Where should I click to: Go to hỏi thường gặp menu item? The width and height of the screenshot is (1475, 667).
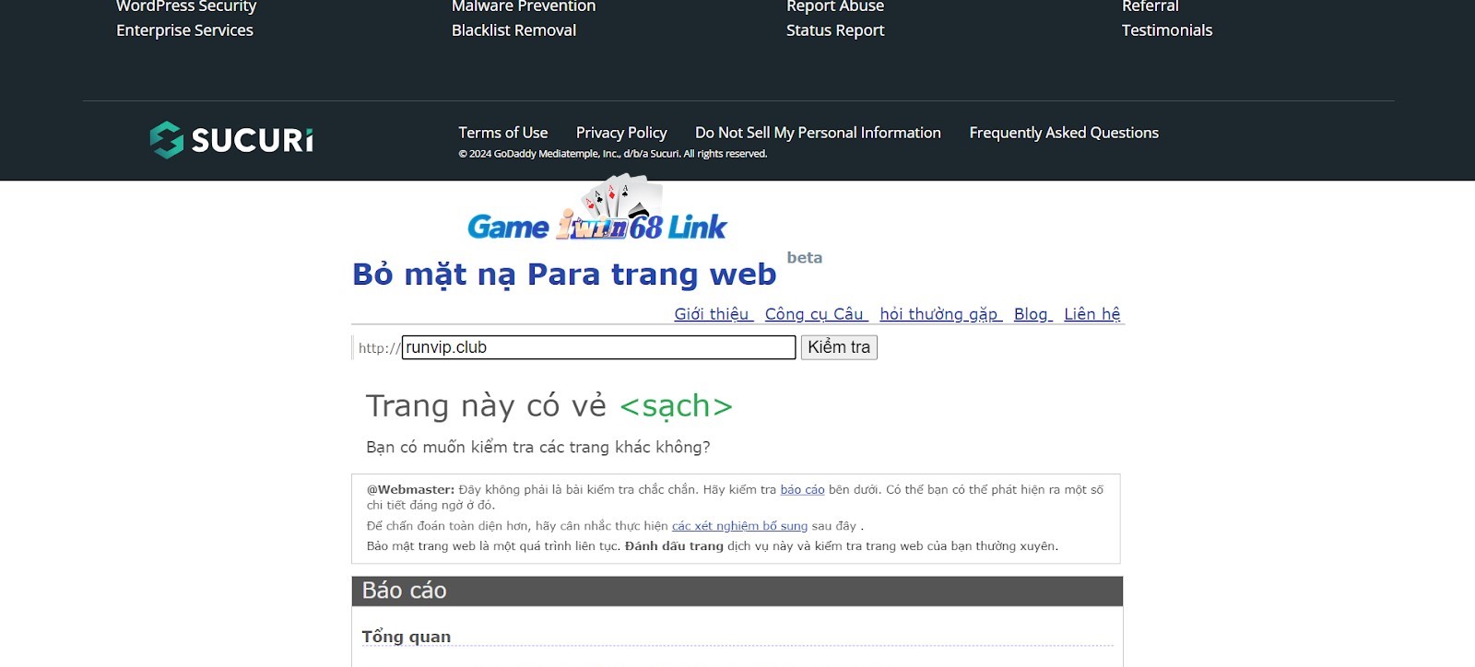pos(940,314)
